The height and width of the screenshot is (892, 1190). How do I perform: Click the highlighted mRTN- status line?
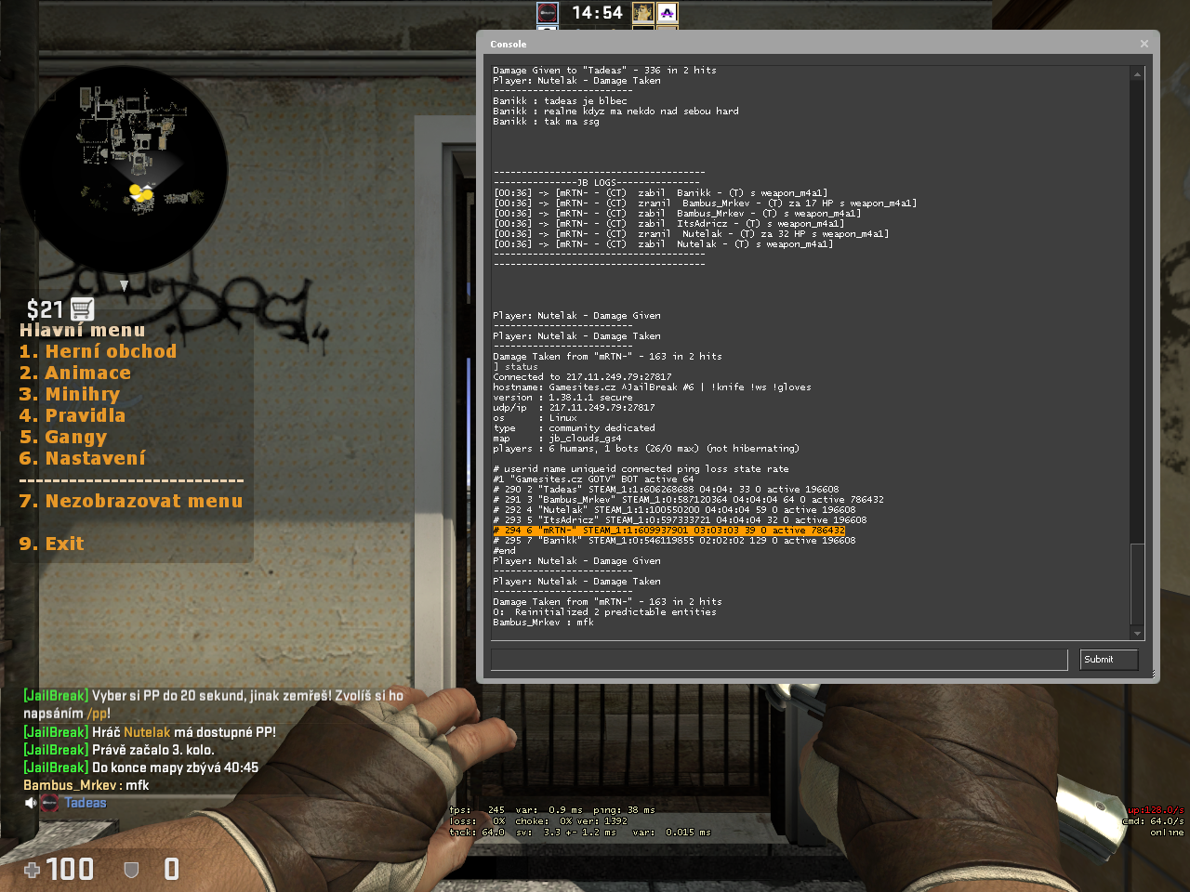tap(669, 531)
